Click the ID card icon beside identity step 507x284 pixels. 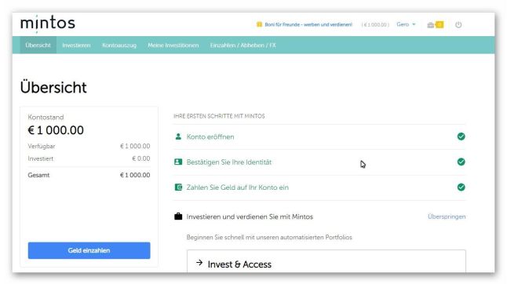(178, 162)
